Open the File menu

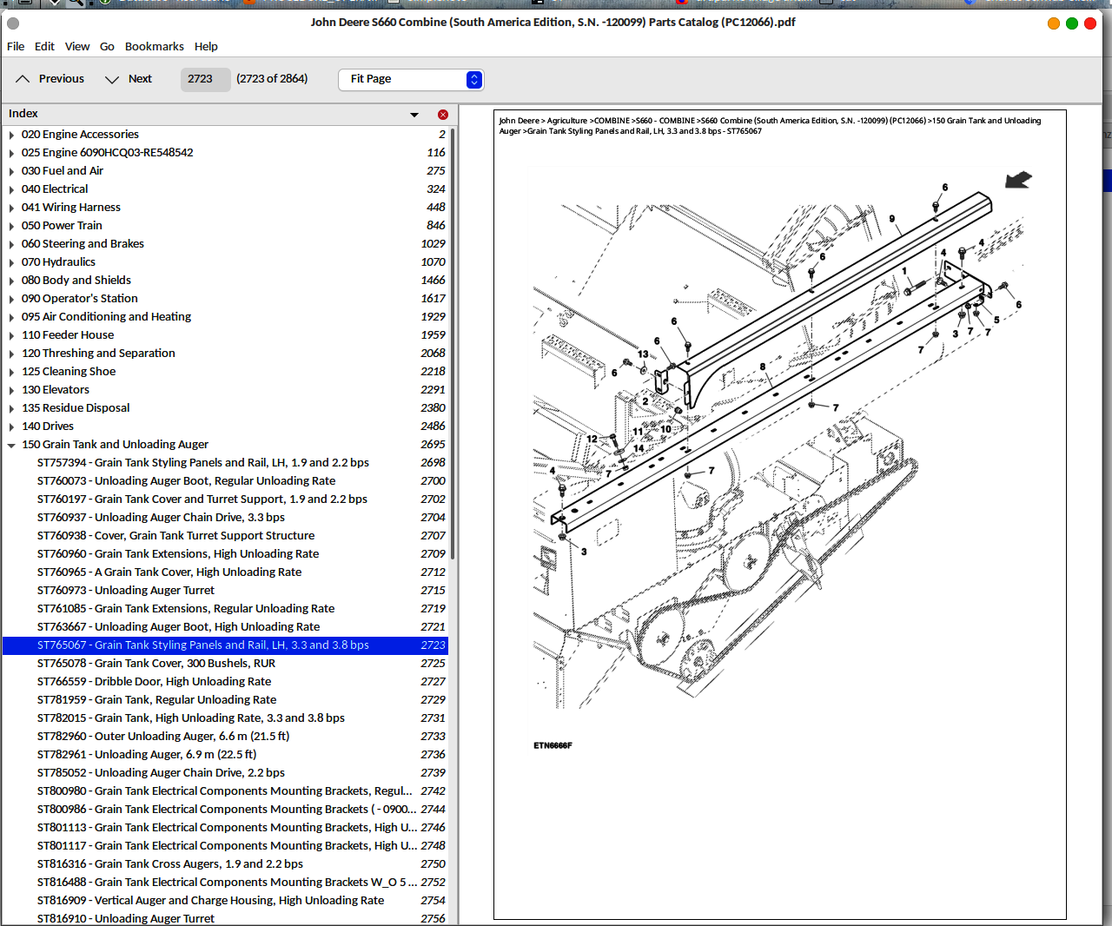click(16, 47)
